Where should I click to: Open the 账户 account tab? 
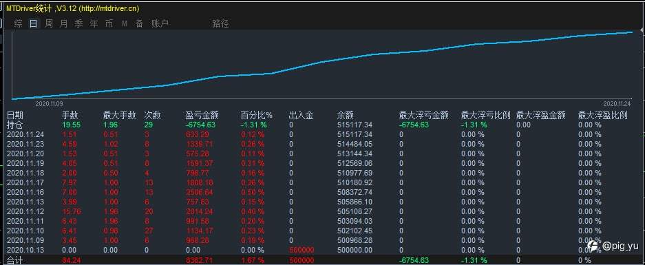point(160,23)
